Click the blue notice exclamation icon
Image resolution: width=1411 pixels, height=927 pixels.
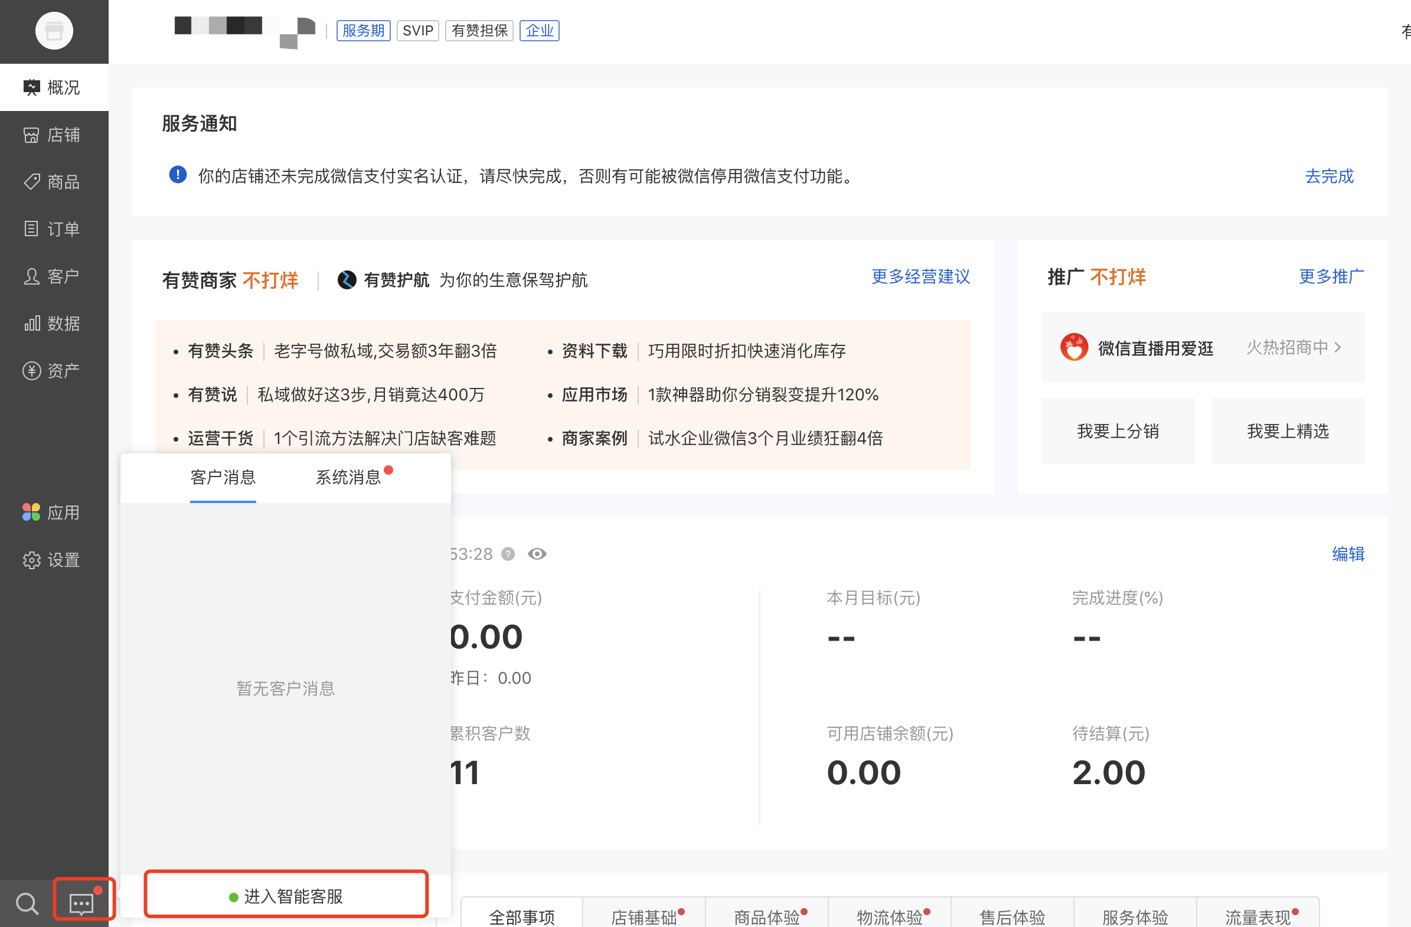tap(178, 174)
